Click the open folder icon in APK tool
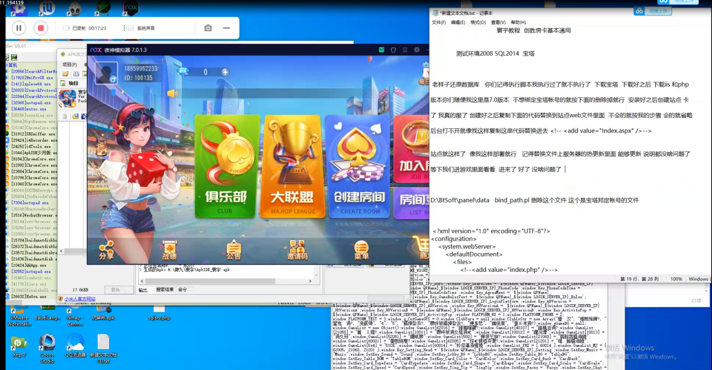This screenshot has height=370, width=712. [x=66, y=74]
